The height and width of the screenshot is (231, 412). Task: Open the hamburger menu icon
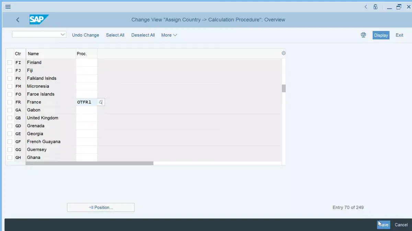(8, 7)
